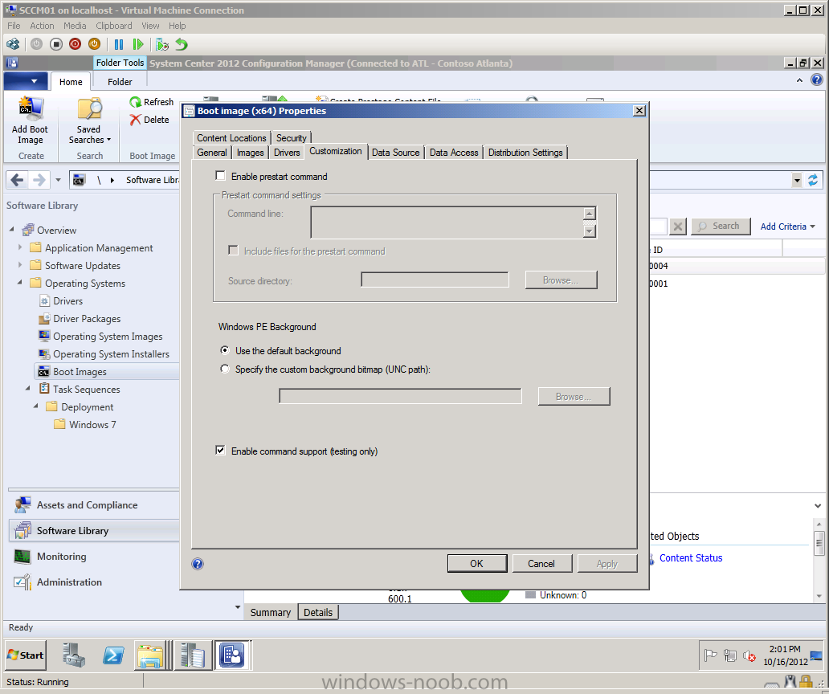
Task: Click the navigation Forward arrow
Action: (39, 180)
